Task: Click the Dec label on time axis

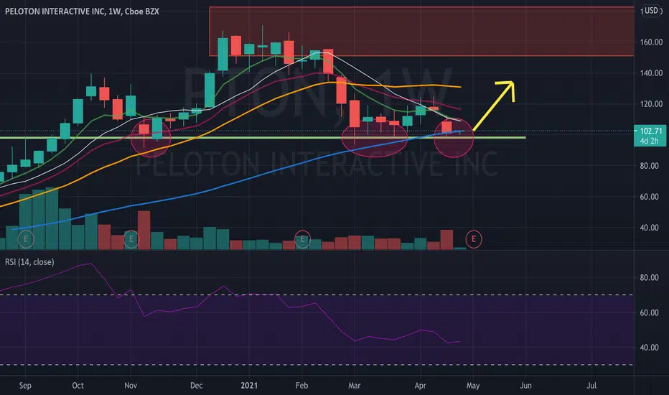Action: [x=196, y=386]
